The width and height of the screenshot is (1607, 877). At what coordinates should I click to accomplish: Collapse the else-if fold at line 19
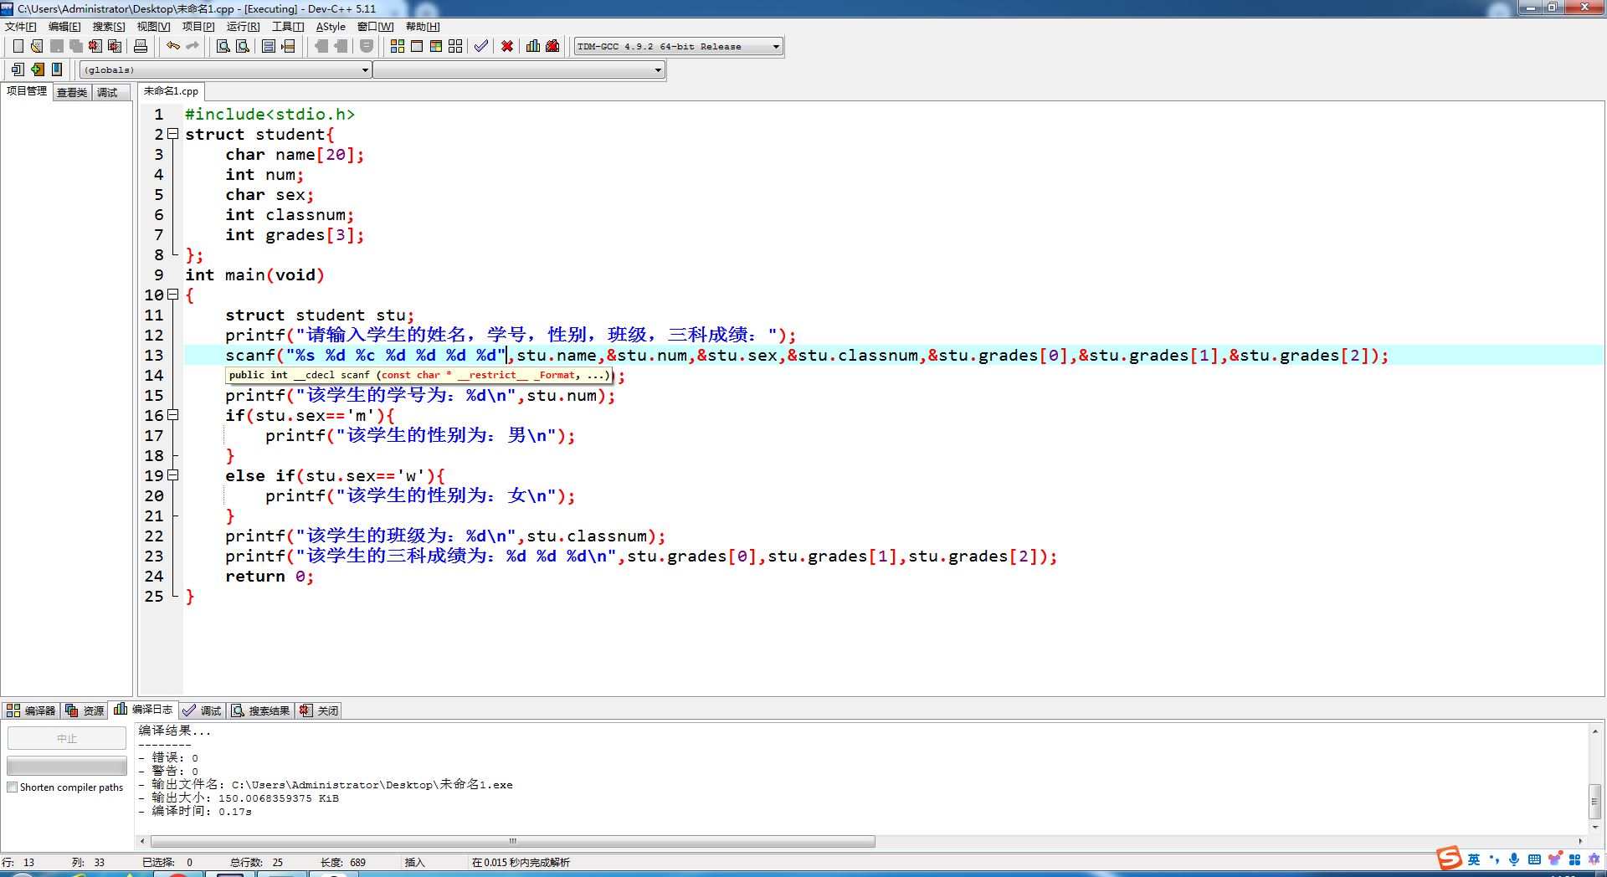pyautogui.click(x=173, y=475)
